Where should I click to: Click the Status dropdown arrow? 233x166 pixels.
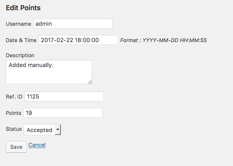click(58, 130)
